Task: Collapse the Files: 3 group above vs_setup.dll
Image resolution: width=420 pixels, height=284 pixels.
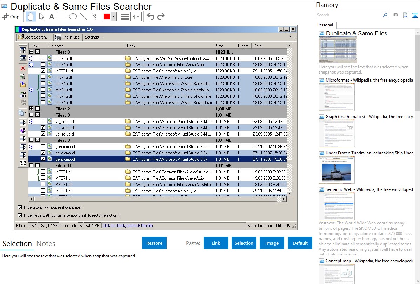Action: coord(31,115)
